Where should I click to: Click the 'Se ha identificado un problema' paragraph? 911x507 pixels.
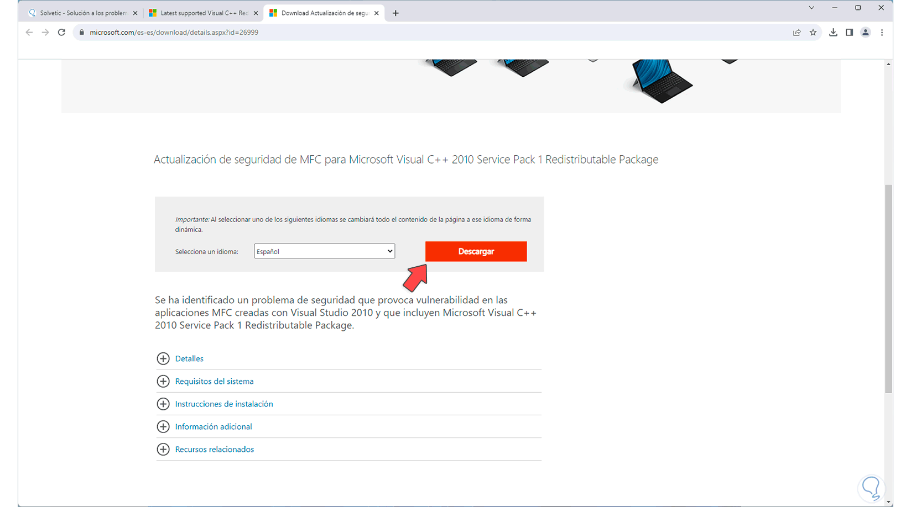[346, 313]
